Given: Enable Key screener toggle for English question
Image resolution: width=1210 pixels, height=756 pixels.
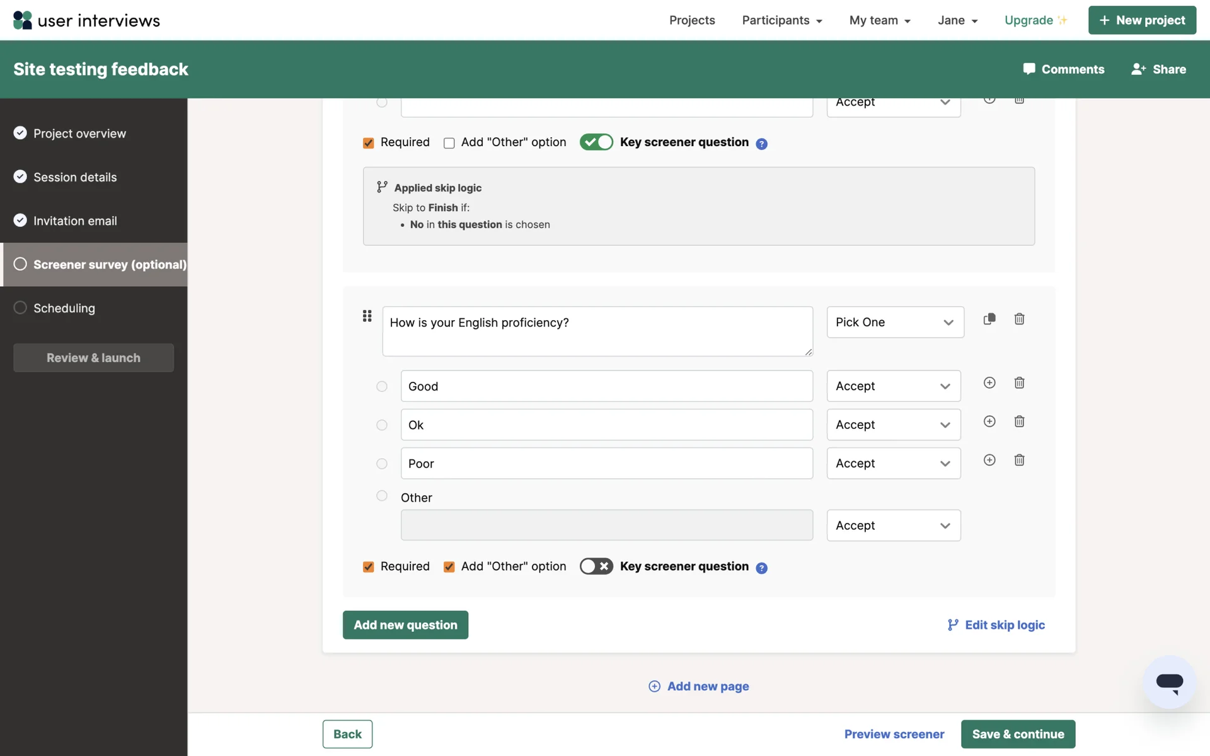Looking at the screenshot, I should click(596, 566).
